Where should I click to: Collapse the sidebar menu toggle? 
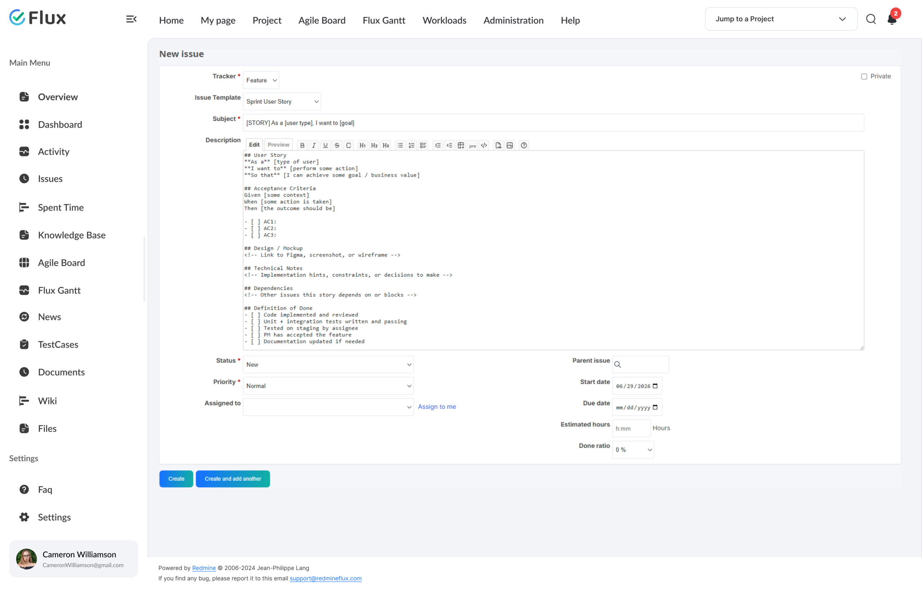pyautogui.click(x=131, y=19)
